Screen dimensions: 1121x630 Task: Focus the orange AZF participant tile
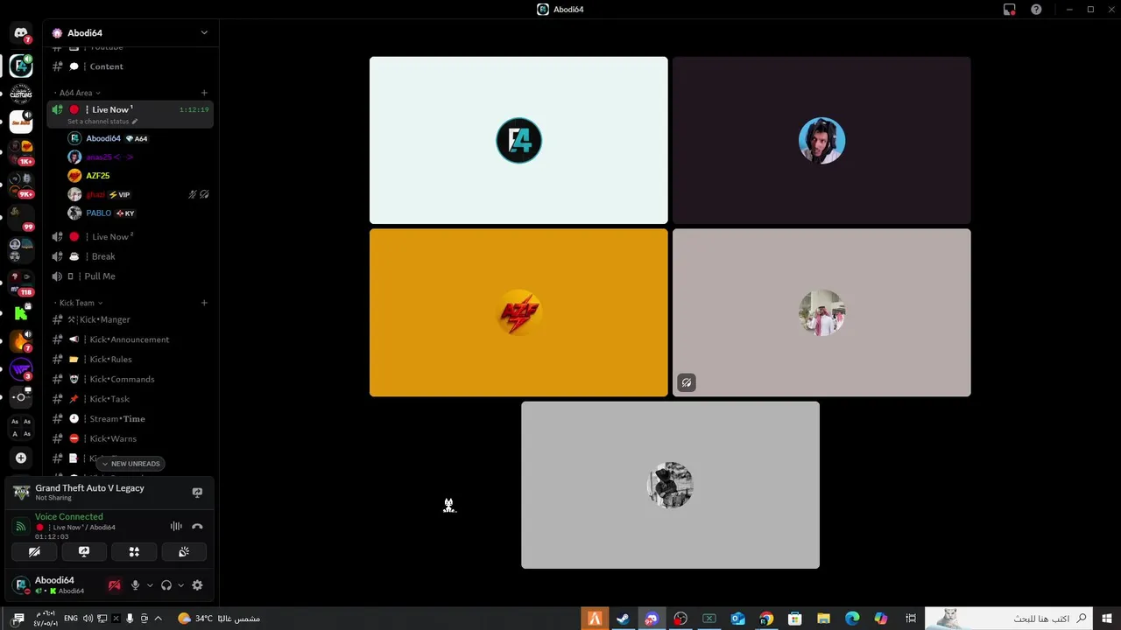[x=518, y=312]
